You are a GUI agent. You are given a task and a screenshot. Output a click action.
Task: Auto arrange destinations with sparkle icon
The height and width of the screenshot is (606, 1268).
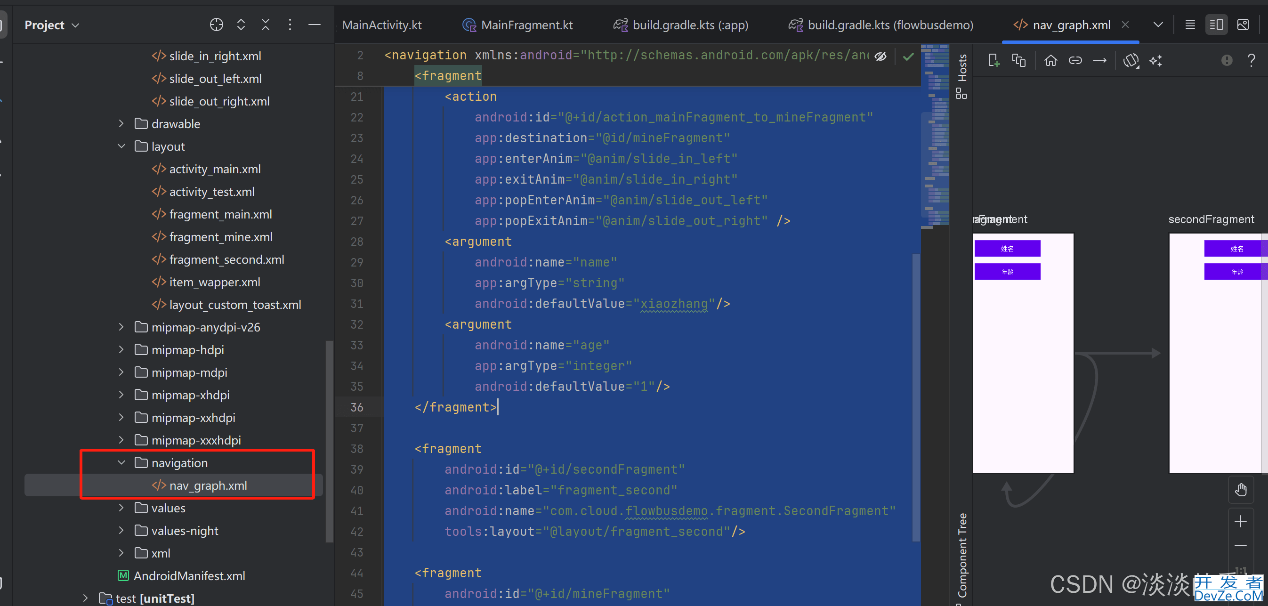[x=1155, y=60]
